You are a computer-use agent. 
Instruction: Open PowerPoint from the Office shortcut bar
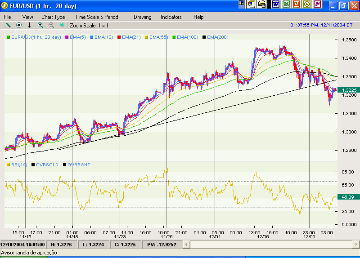pyautogui.click(x=297, y=4)
